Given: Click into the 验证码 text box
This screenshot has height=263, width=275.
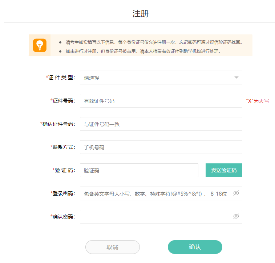Looking at the screenshot, I should [139, 171].
